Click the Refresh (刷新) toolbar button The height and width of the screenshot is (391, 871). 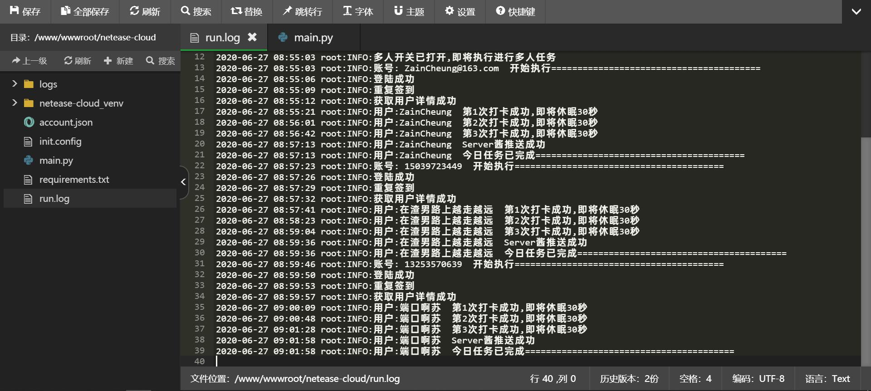[x=145, y=11]
